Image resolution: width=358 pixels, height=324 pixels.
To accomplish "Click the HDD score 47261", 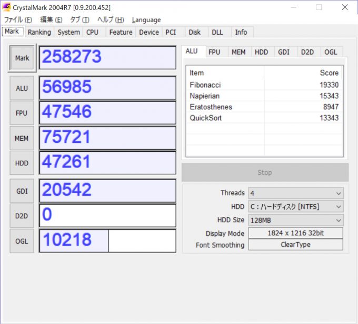I will 108,163.
